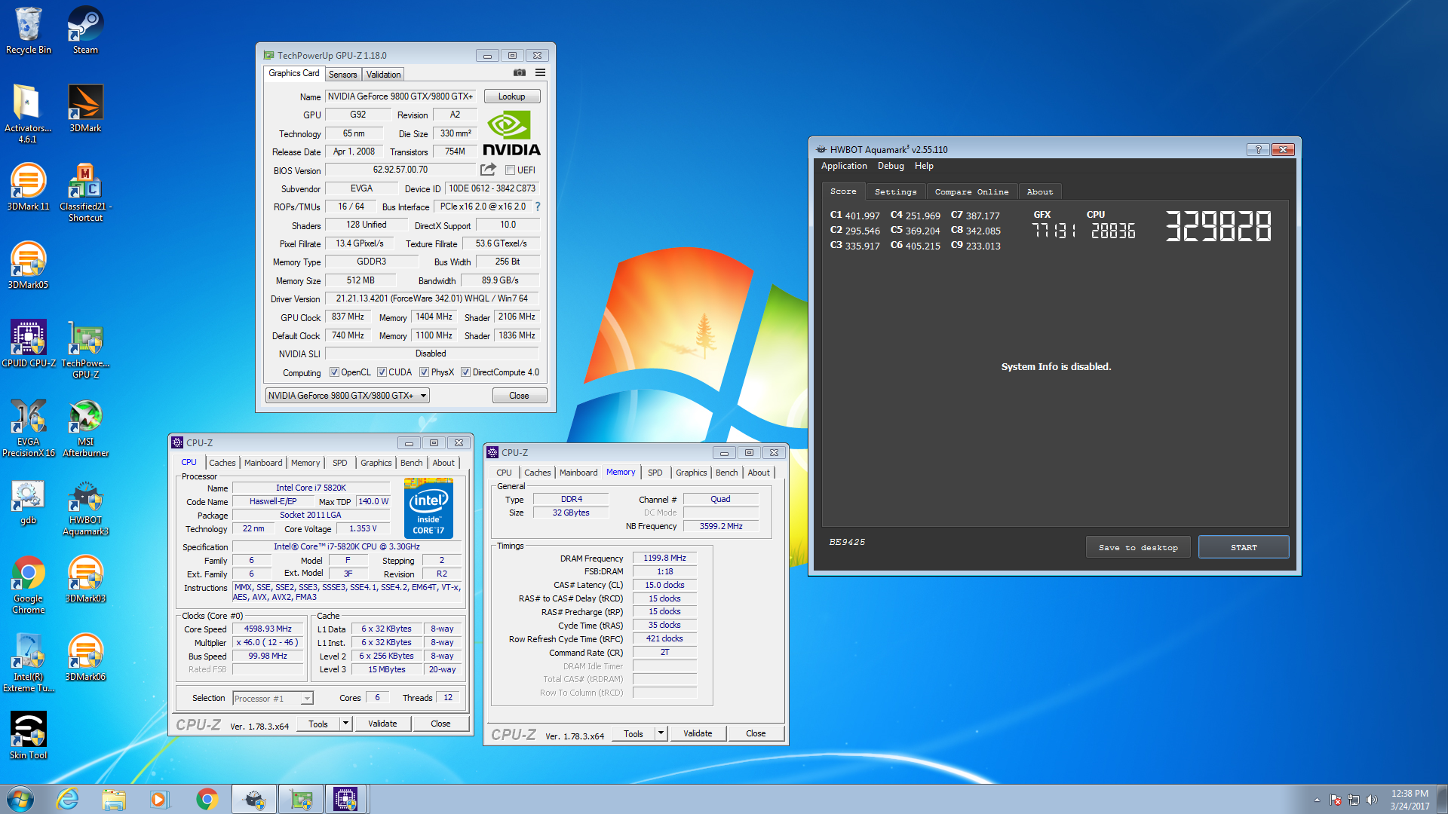Open Internet Explorer from the taskbar
The height and width of the screenshot is (814, 1448).
click(x=68, y=799)
